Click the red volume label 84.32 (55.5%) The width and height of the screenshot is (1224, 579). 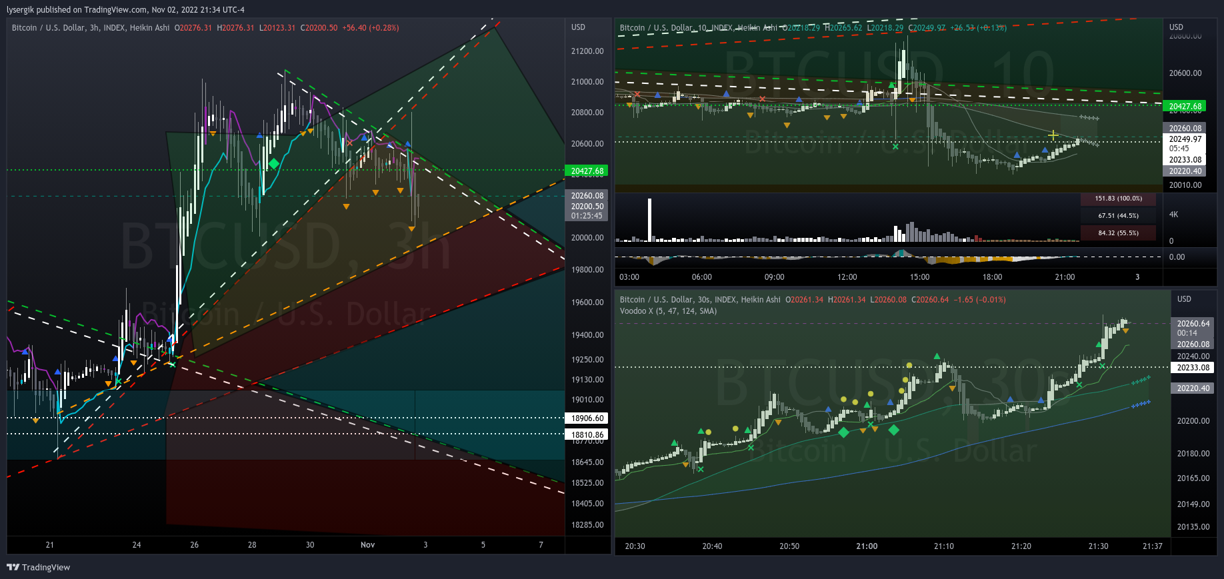coord(1118,233)
